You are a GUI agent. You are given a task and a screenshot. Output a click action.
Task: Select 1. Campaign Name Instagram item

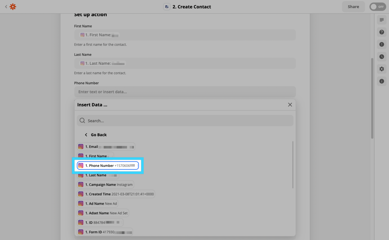tap(106, 185)
